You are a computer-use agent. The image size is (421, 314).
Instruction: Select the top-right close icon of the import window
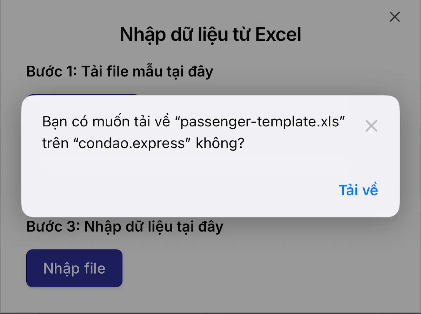(394, 17)
